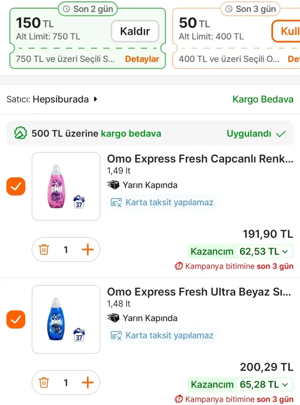Open the Omo Express Fresh Capcanlı Renkler title
This screenshot has width=300, height=405.
[200, 159]
